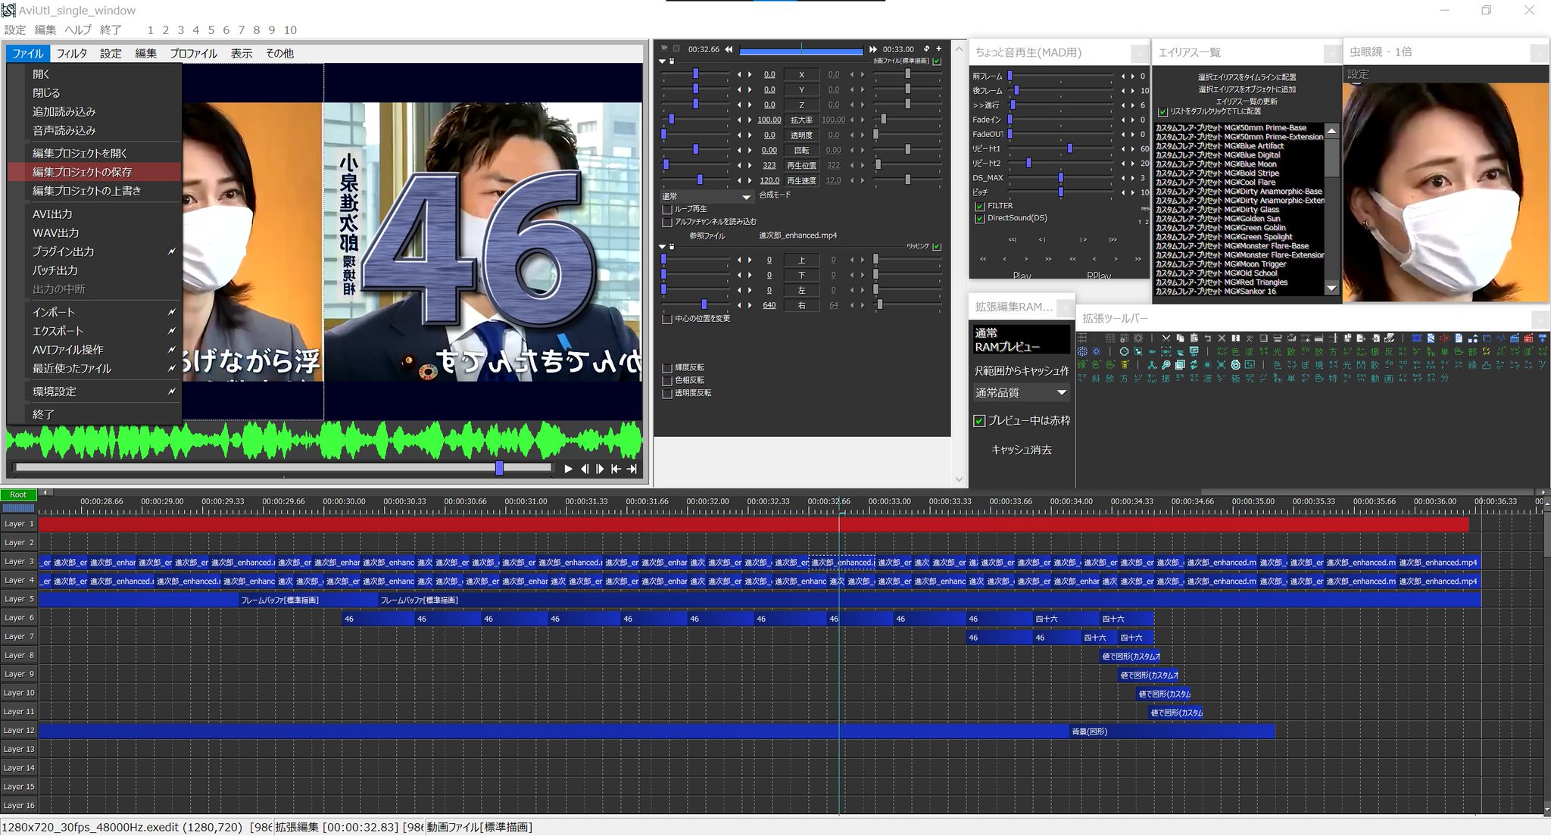This screenshot has height=836, width=1551.
Task: Step back one frame in the preview
Action: (x=584, y=469)
